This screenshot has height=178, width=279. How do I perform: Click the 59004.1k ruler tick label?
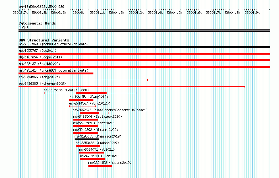[97, 13]
